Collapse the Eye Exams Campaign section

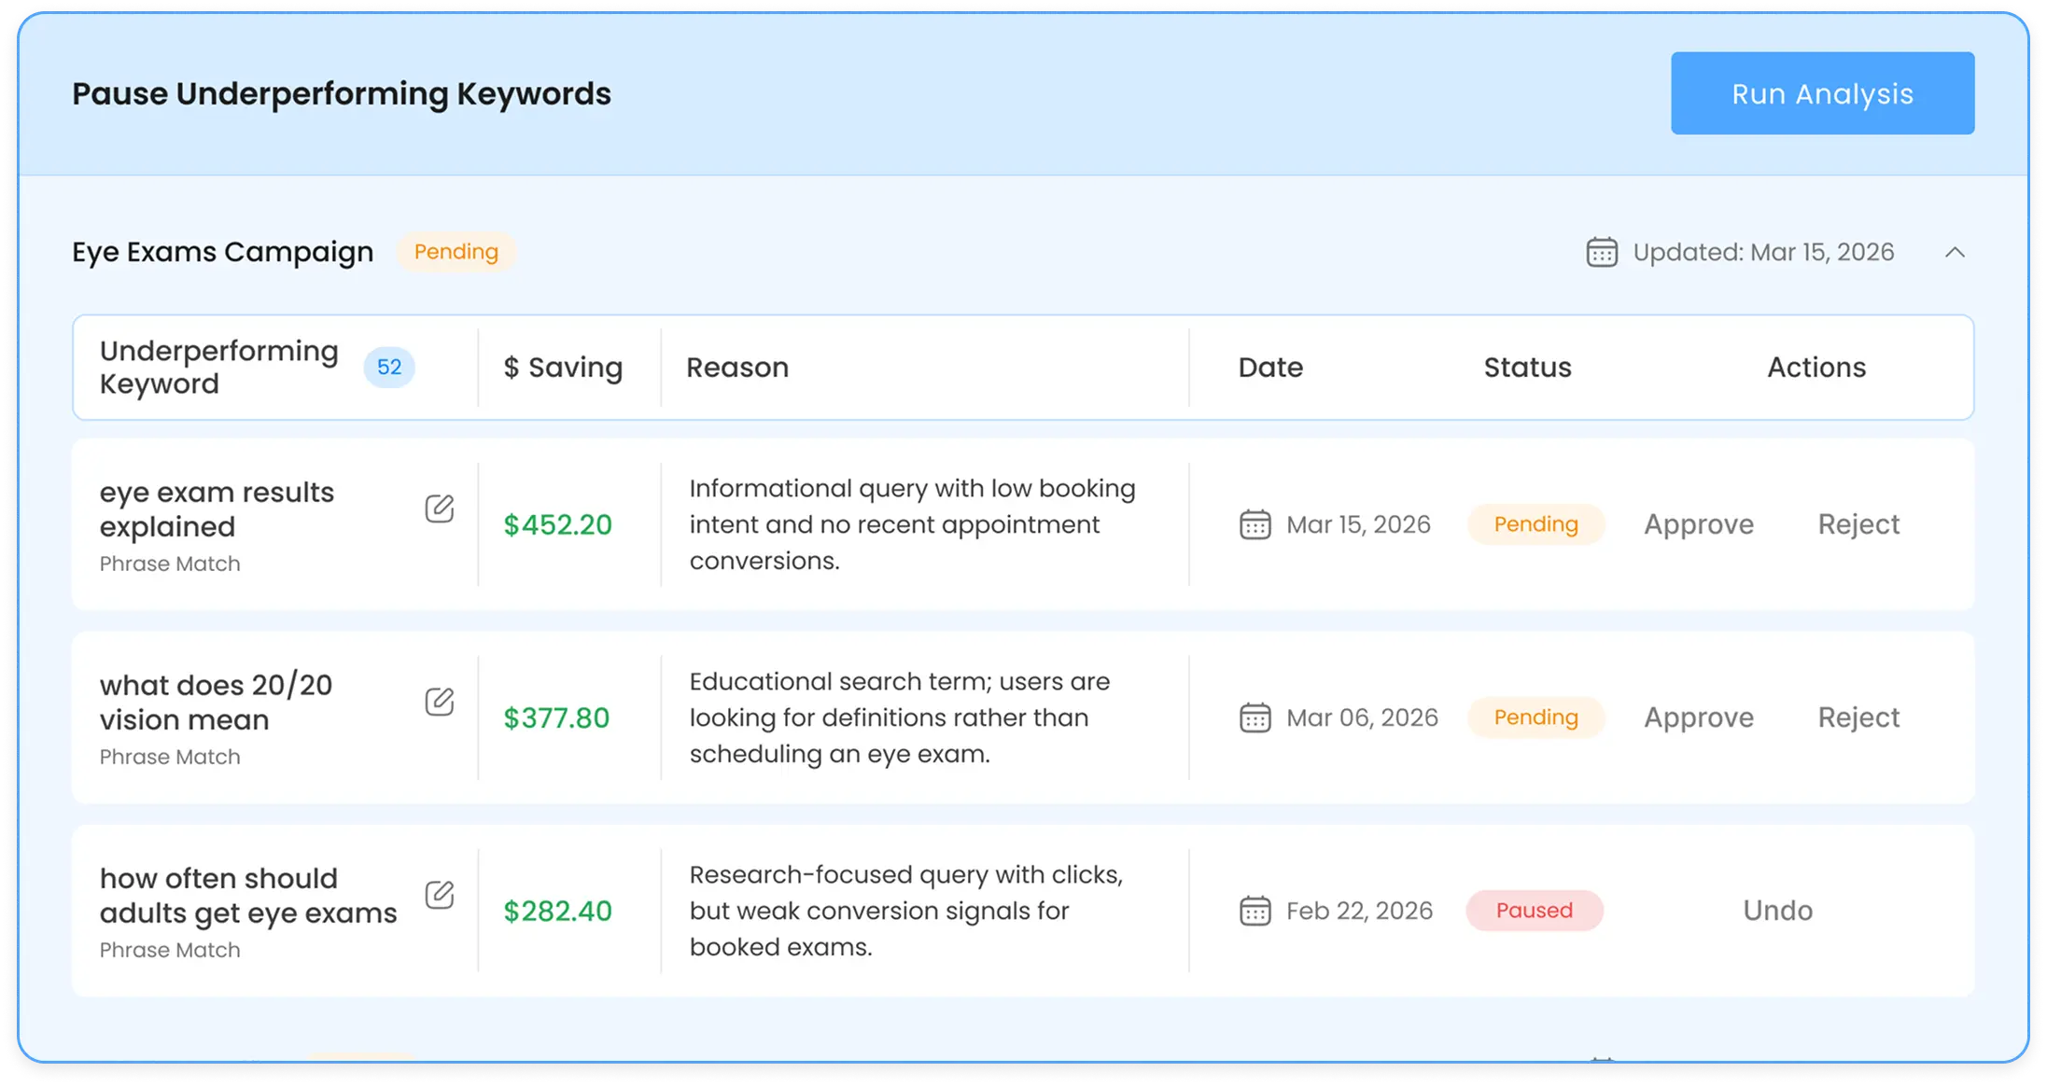click(1956, 251)
